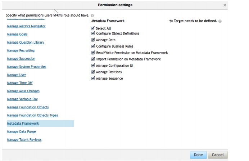Uncheck Manage Configuration UI
The image size is (249, 161).
(x=93, y=66)
